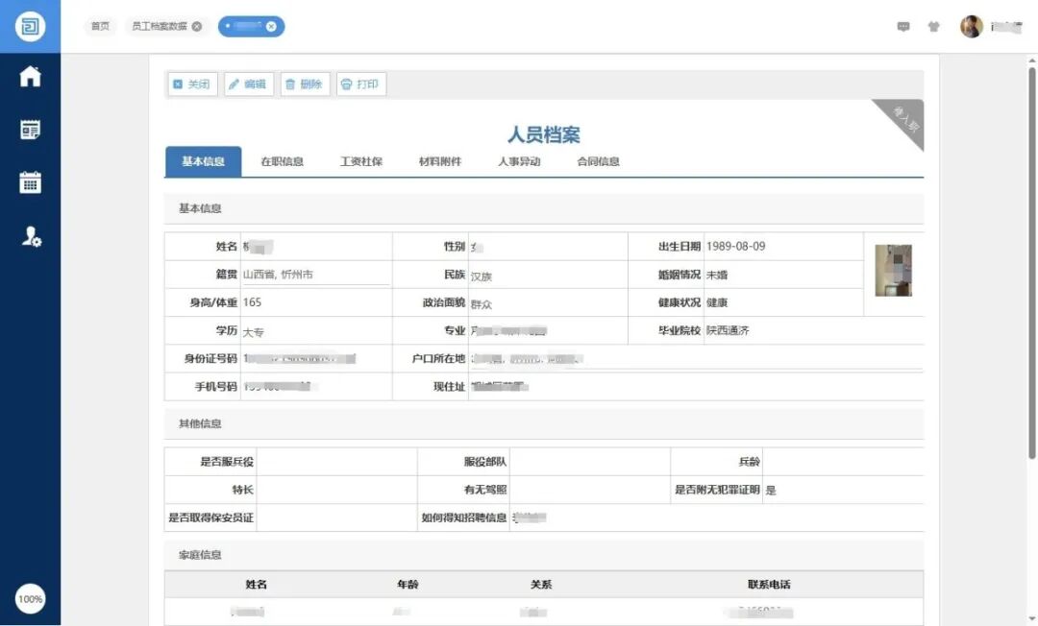This screenshot has height=626, width=1038.
Task: Open the list form icon in sidebar
Action: (x=30, y=130)
